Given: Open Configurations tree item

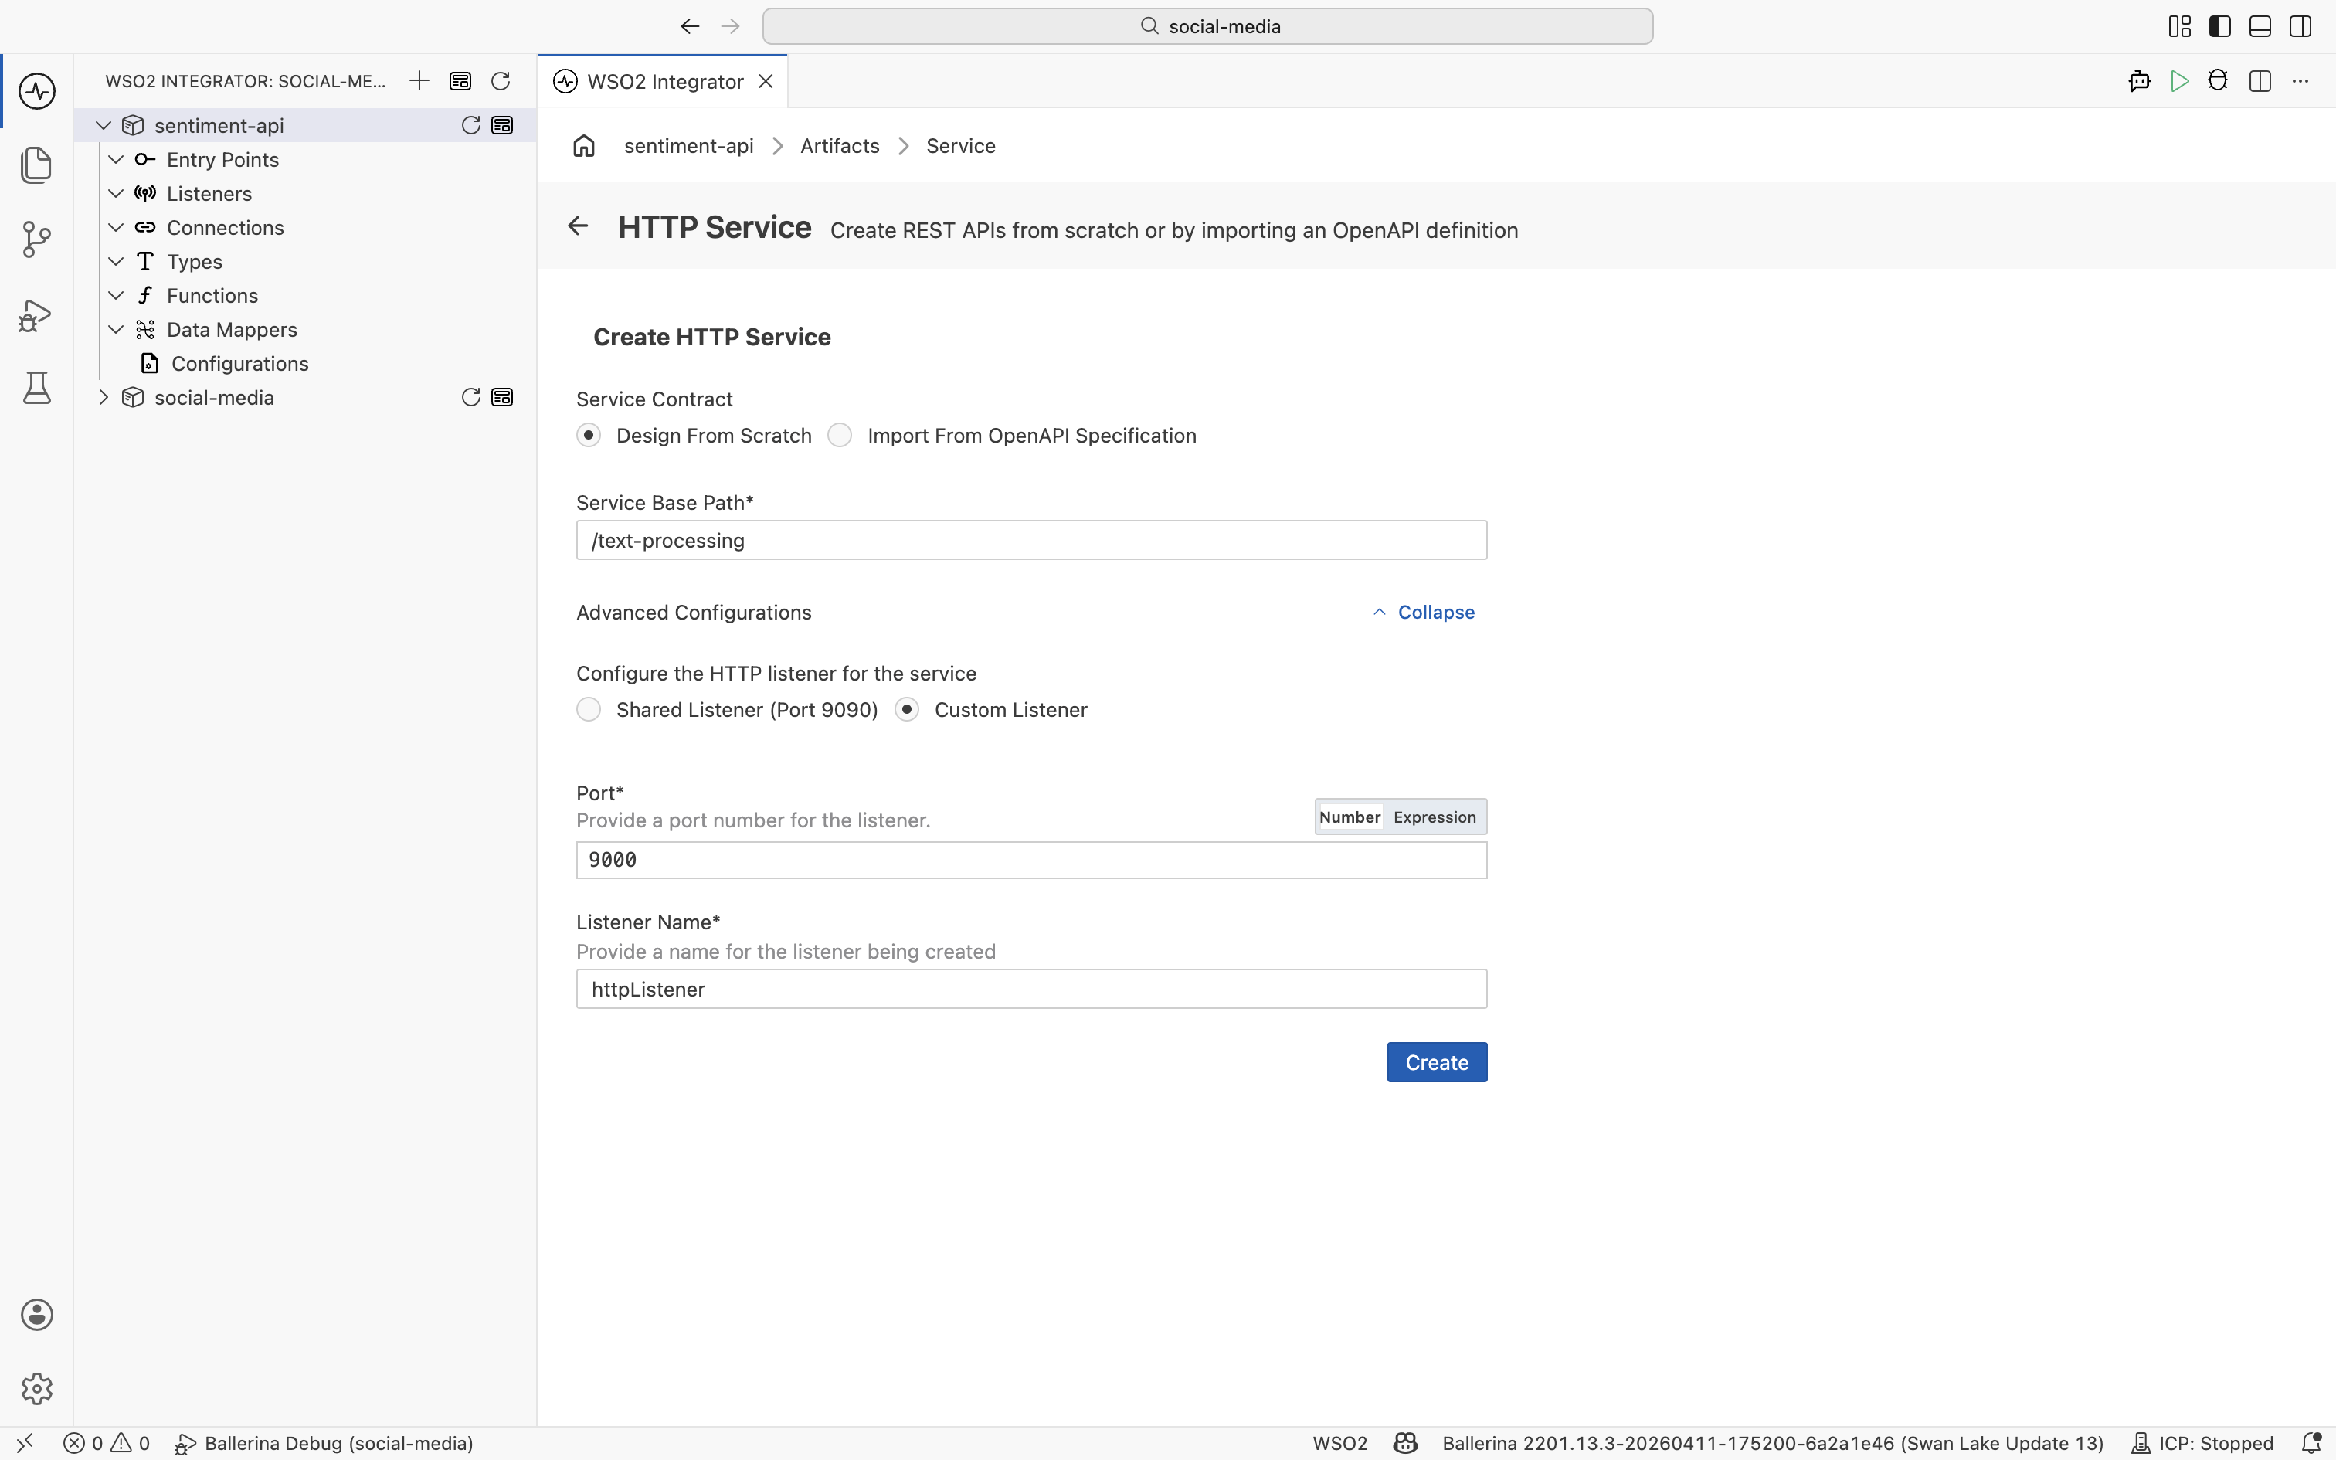Looking at the screenshot, I should [239, 364].
